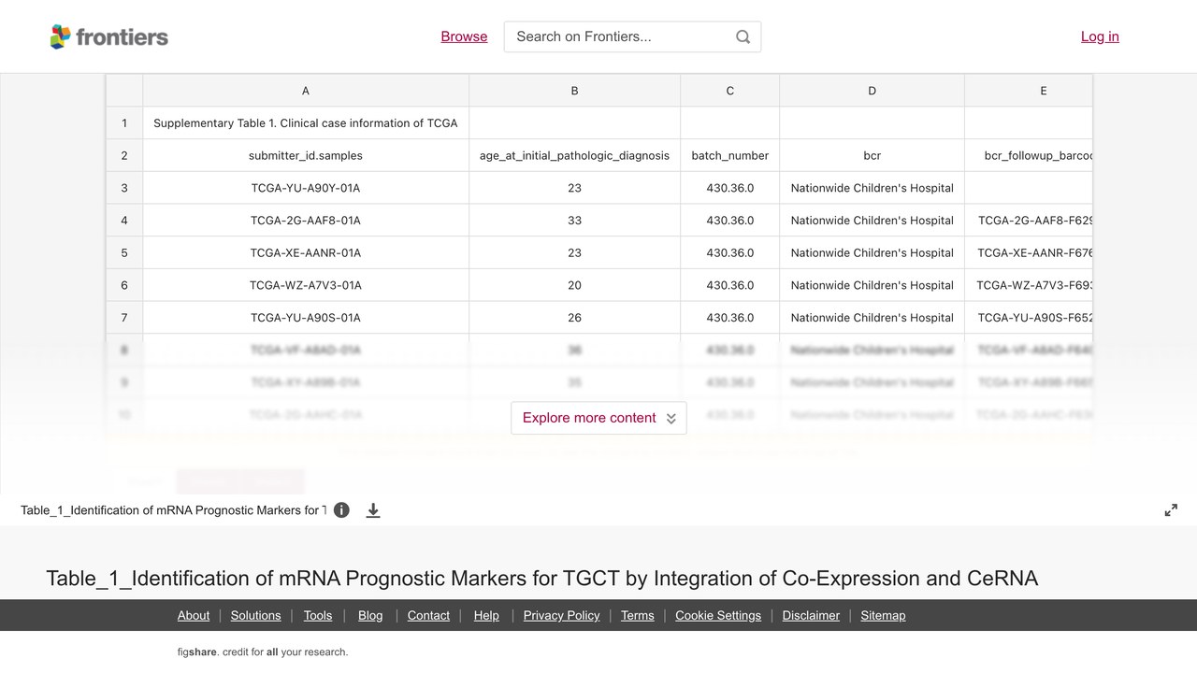1197x673 pixels.
Task: Click the bcr header cell
Action: (872, 155)
